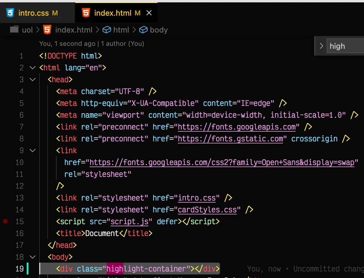Screen dimensions: 364x278
Task: Click the HTML5 icon on index.html tab
Action: 86,13
